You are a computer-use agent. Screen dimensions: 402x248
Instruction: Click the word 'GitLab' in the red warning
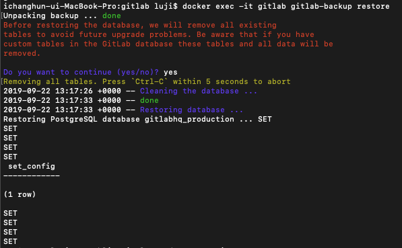coord(116,44)
